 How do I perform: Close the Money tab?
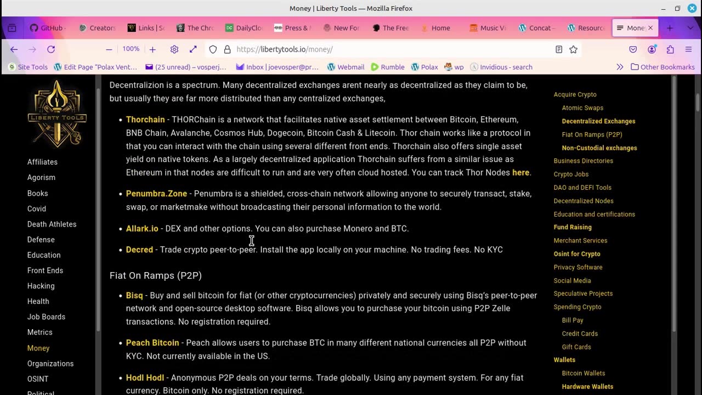pos(650,28)
